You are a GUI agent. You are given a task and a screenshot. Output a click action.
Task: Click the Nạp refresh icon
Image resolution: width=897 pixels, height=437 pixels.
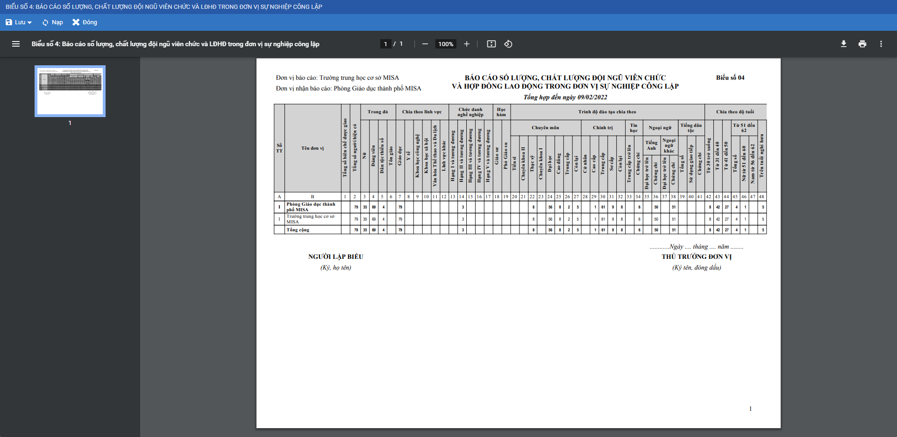(x=45, y=22)
